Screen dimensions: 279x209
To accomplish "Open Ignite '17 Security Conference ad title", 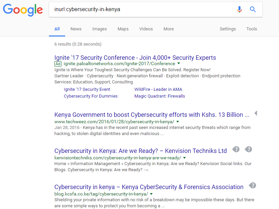I will 135,58.
